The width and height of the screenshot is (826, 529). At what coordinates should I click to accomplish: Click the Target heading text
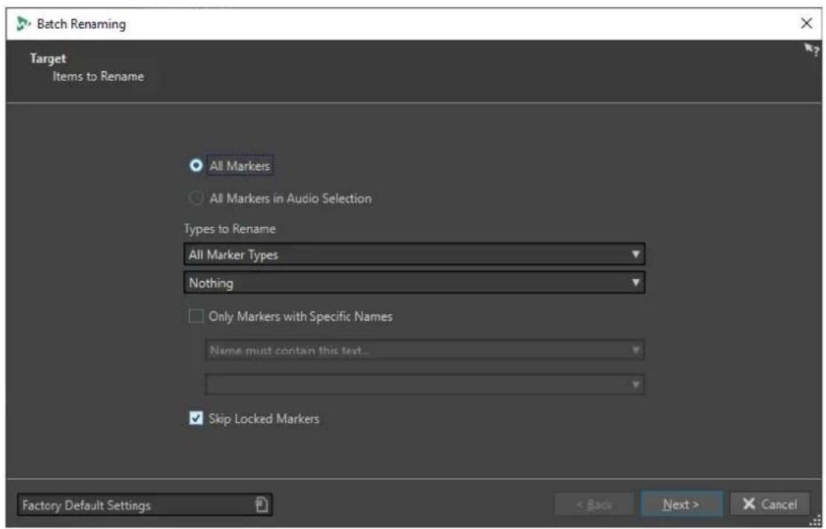(x=48, y=58)
